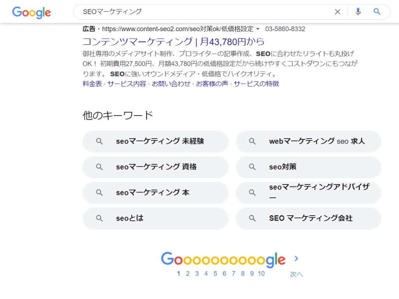Go to results page 3 in pagination
Screen dimensions: 399x299
click(x=197, y=274)
